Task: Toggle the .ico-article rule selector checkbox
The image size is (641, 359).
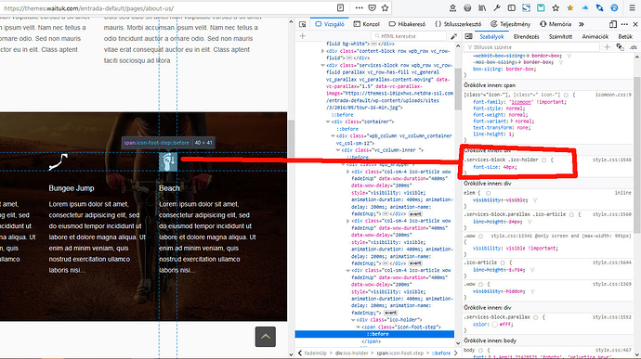Action: (503, 263)
